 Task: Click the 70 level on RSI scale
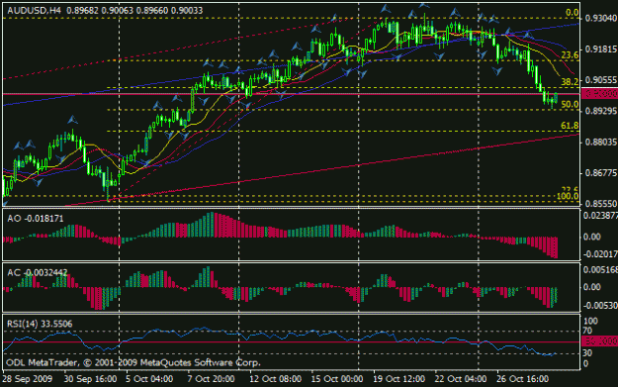point(587,331)
